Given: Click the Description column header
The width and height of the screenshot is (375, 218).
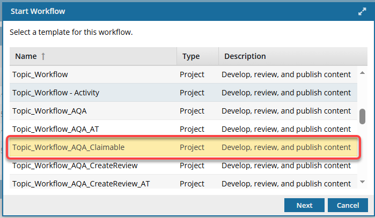Looking at the screenshot, I should point(245,56).
